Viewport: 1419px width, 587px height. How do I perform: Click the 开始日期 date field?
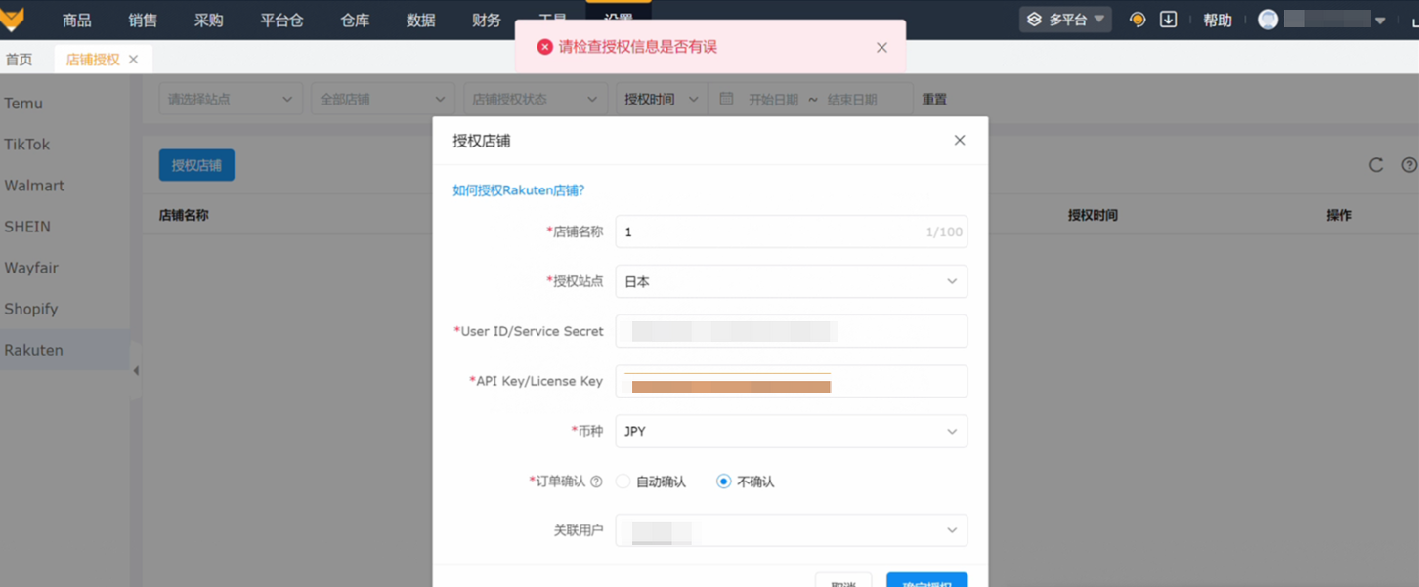773,99
